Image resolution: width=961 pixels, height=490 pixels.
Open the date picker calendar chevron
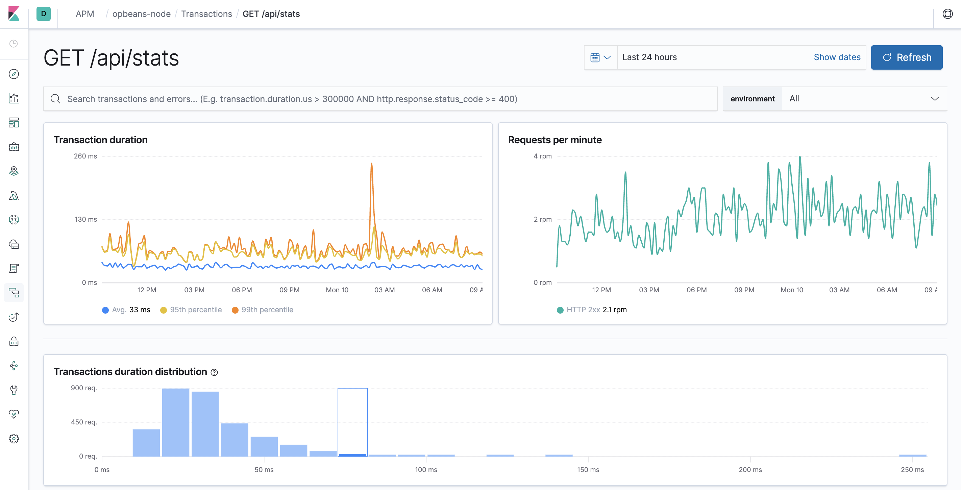[x=600, y=57]
